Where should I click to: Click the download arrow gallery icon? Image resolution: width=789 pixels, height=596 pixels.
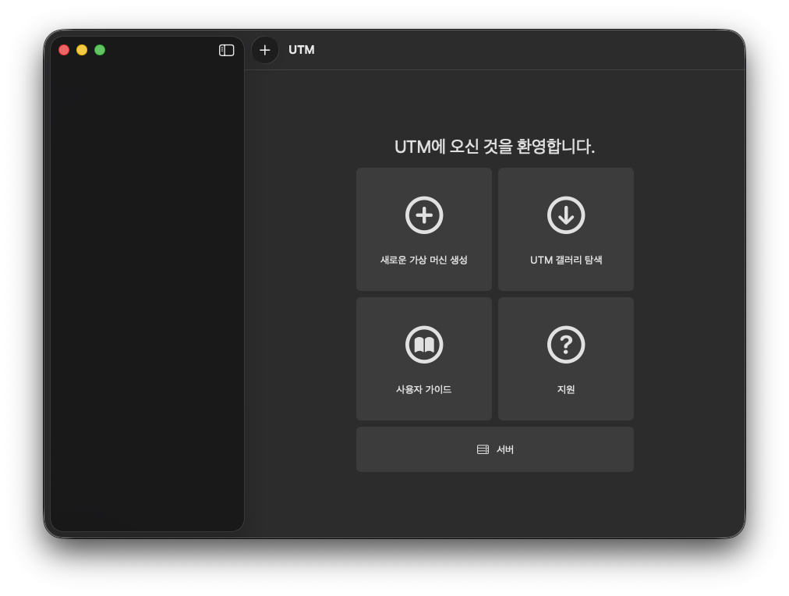point(566,215)
